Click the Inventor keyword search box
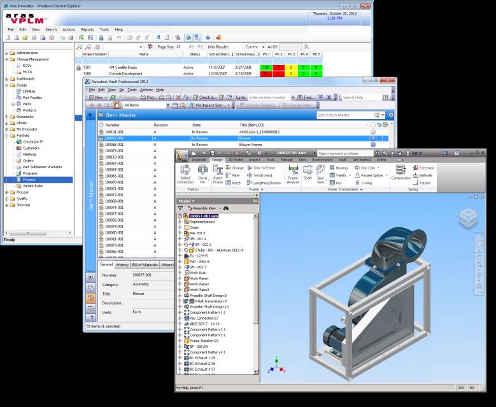Image resolution: width=496 pixels, height=407 pixels. pos(346,153)
